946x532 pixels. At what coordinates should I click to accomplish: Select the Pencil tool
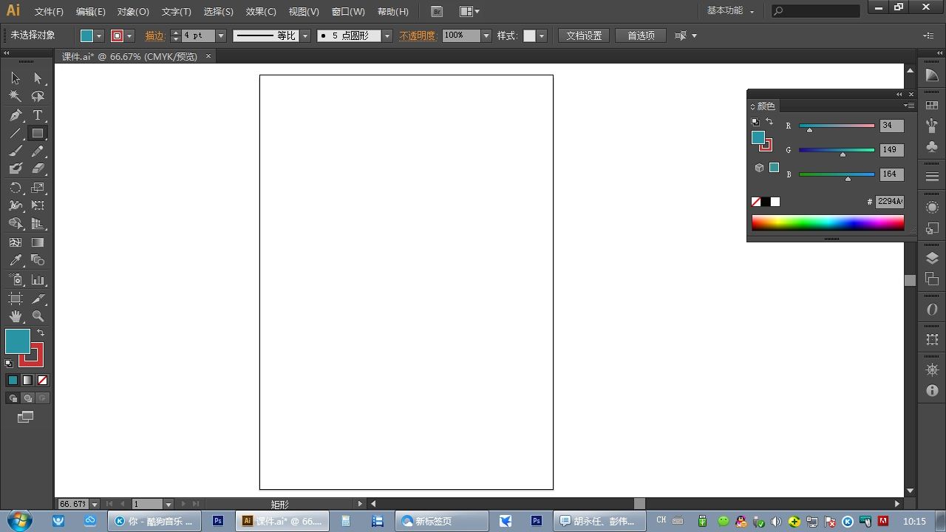38,151
